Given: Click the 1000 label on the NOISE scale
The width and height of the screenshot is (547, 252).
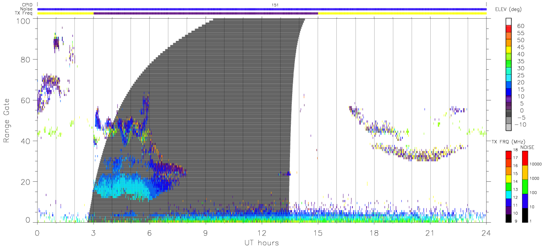Looking at the screenshot, I should click(535, 179).
